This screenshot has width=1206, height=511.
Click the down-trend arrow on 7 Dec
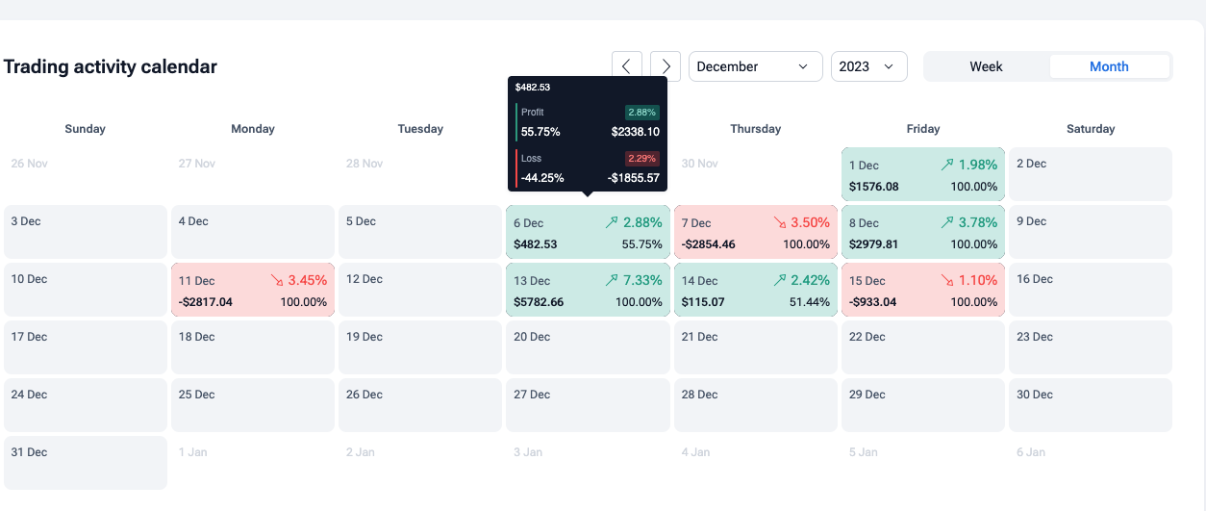[780, 222]
